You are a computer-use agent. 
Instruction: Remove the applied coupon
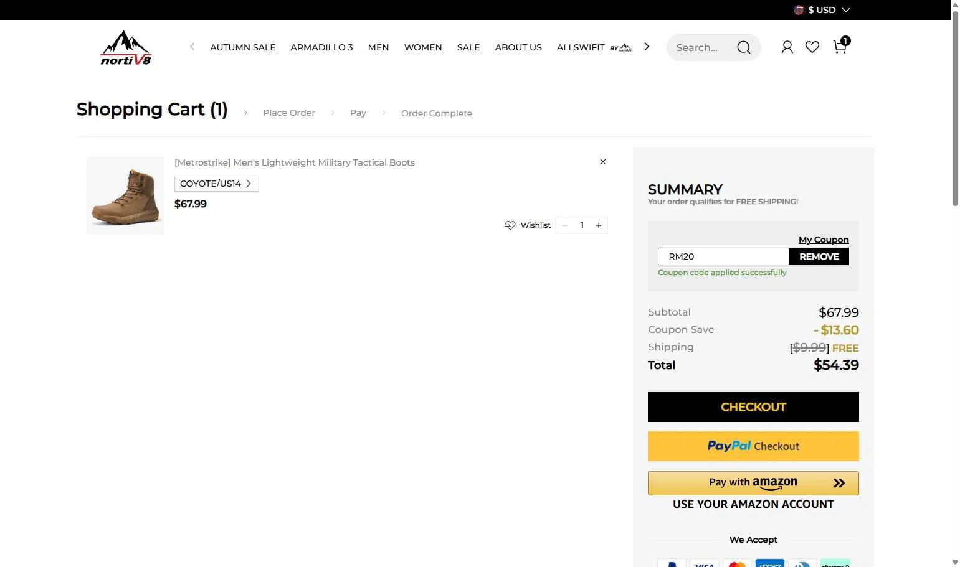coord(819,256)
